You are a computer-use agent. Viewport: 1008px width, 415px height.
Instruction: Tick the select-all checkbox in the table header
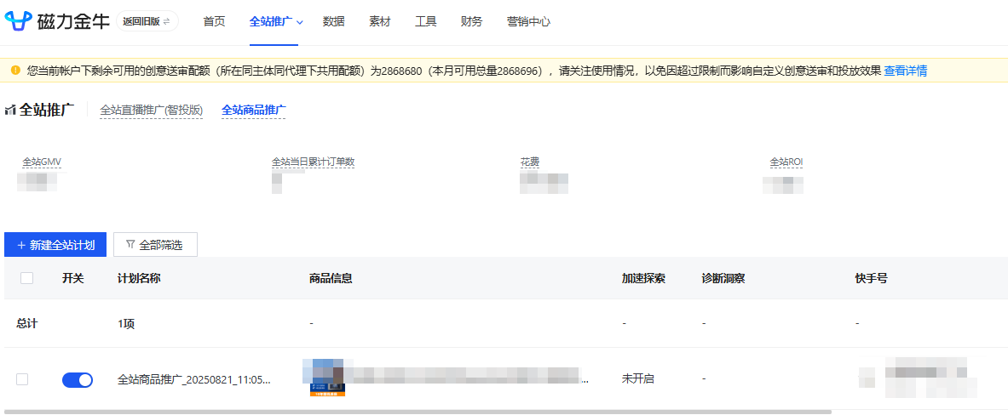click(x=26, y=278)
